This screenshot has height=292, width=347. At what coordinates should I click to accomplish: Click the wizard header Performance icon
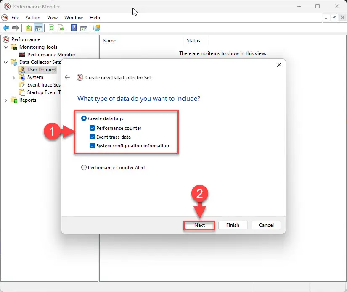point(79,78)
